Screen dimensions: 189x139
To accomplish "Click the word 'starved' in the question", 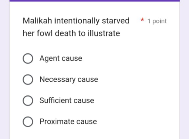I will pyautogui.click(x=116, y=21).
